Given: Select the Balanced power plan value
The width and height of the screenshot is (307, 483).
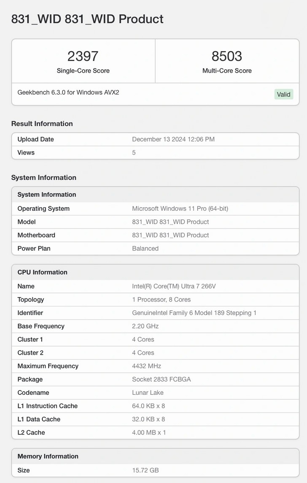Looking at the screenshot, I should pos(145,248).
